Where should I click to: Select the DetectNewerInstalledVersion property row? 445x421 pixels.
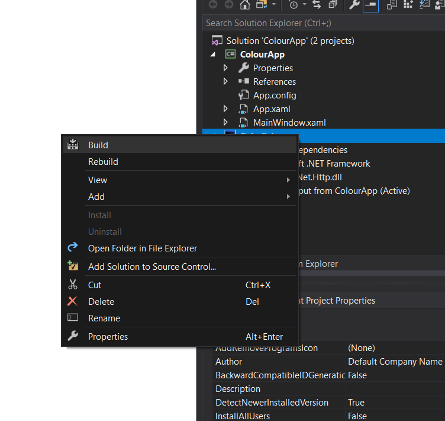pos(279,403)
